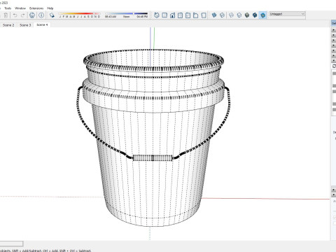The width and height of the screenshot is (336, 252).
Task: Open the Print dialog icon
Action: click(32, 15)
